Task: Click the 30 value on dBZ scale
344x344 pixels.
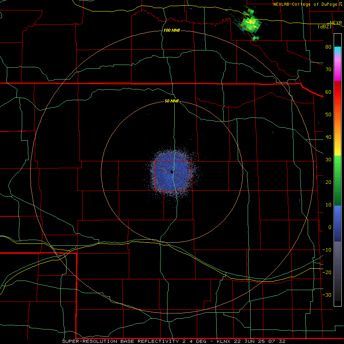Action: 328,159
